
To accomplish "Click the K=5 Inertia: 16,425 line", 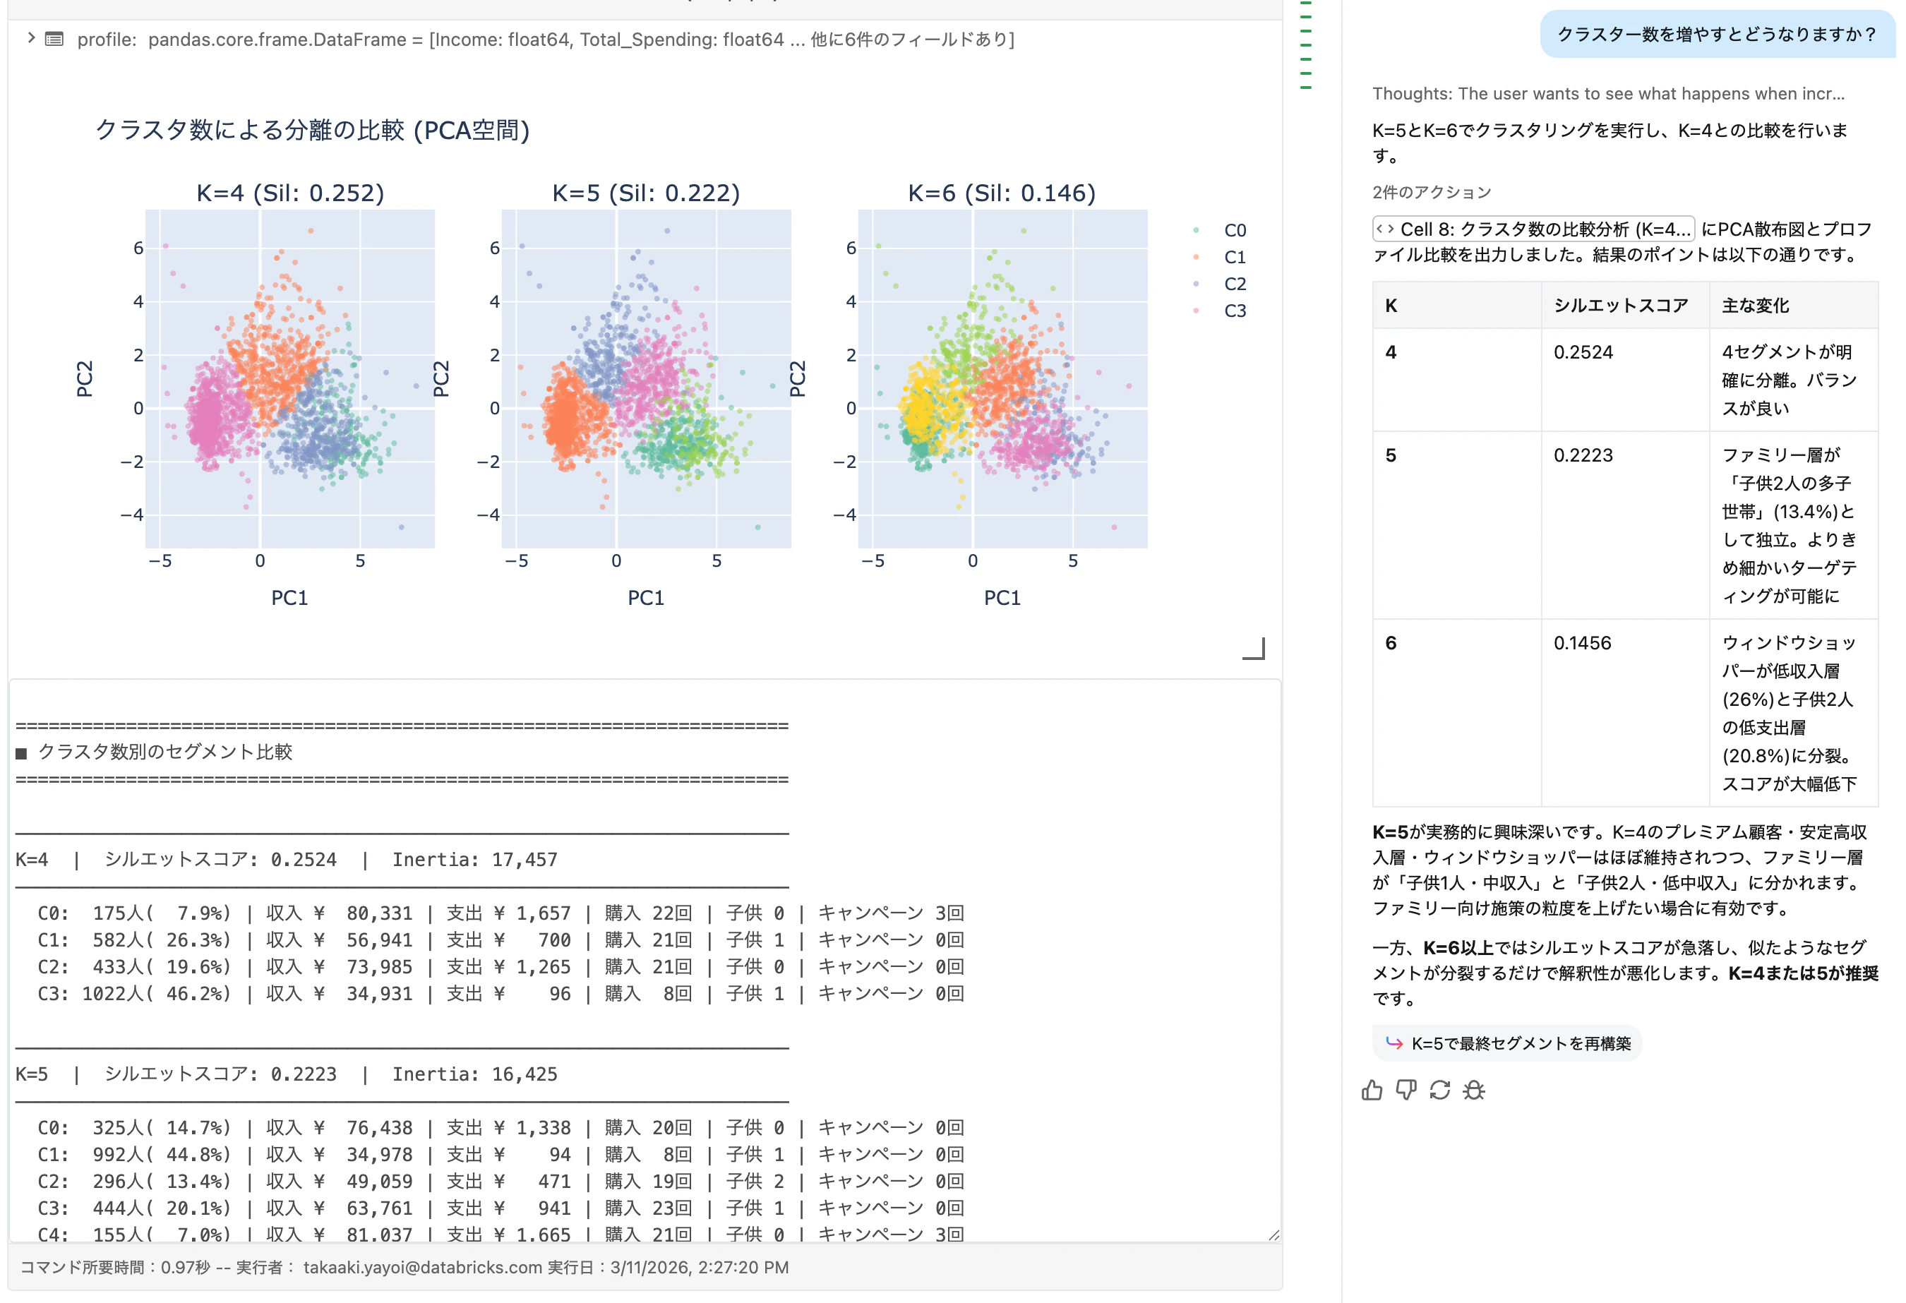I will [286, 1074].
